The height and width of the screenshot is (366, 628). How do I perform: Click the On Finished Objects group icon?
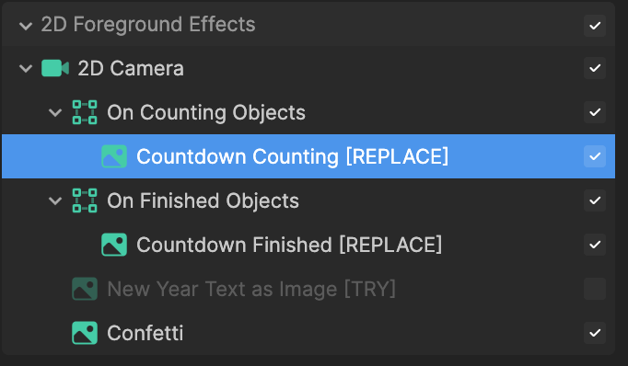coord(85,200)
